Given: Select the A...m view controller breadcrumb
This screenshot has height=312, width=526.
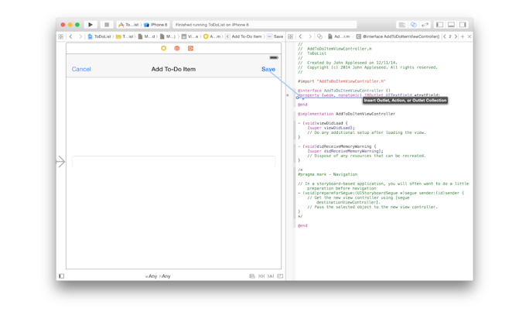Looking at the screenshot, I should pos(213,36).
